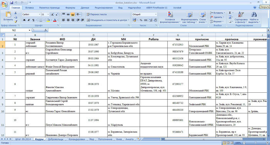Image resolution: width=270 pixels, height=145 pixels.
Task: Toggle underline formatting (Ч)
Action: coord(33,20)
